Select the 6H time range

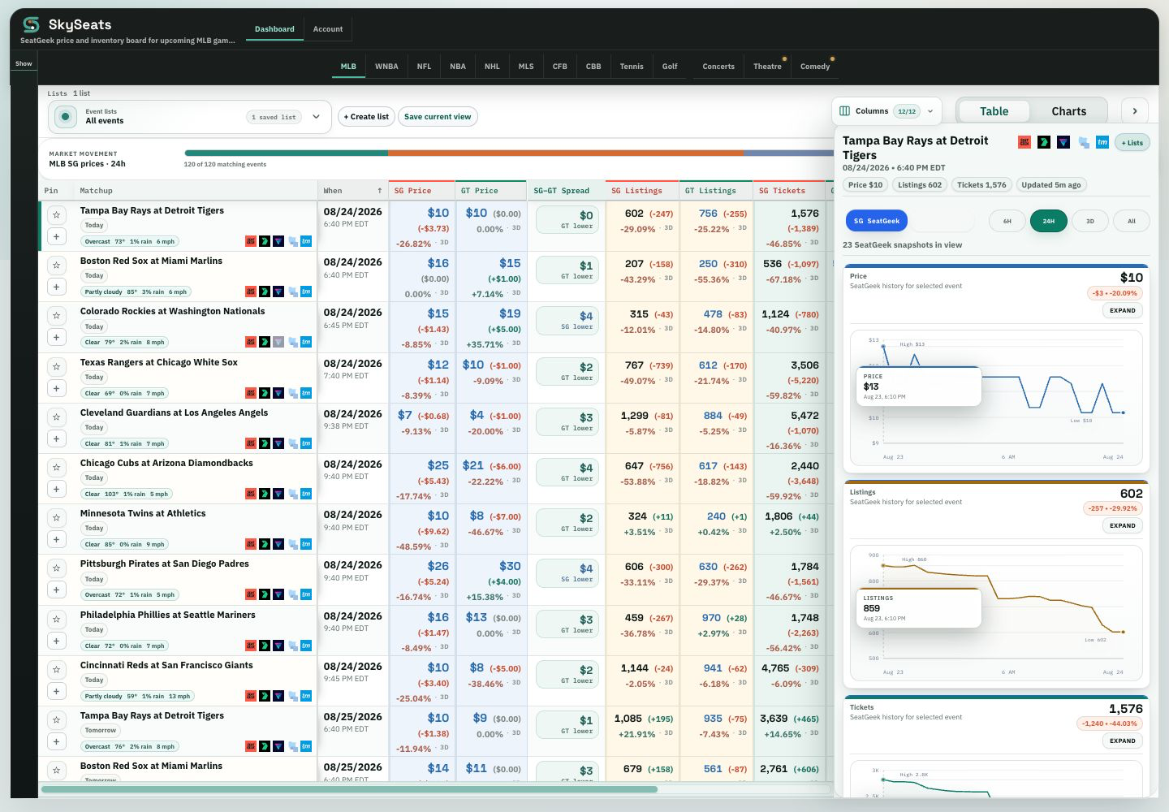(1007, 221)
